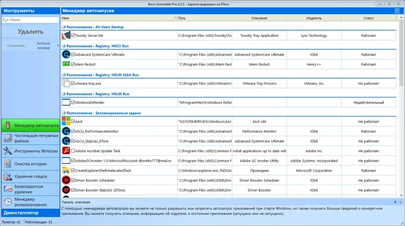
Task: Click the vmware-tray.exe row icon
Action: click(66, 83)
